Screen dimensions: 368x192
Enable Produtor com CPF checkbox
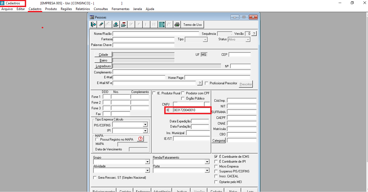[183, 93]
